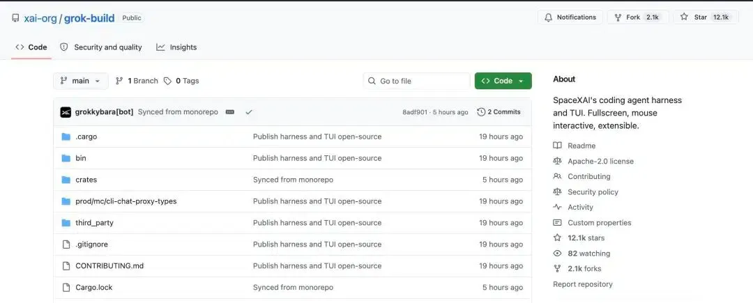Click the Security policy scale icon
The height and width of the screenshot is (303, 753).
[557, 192]
